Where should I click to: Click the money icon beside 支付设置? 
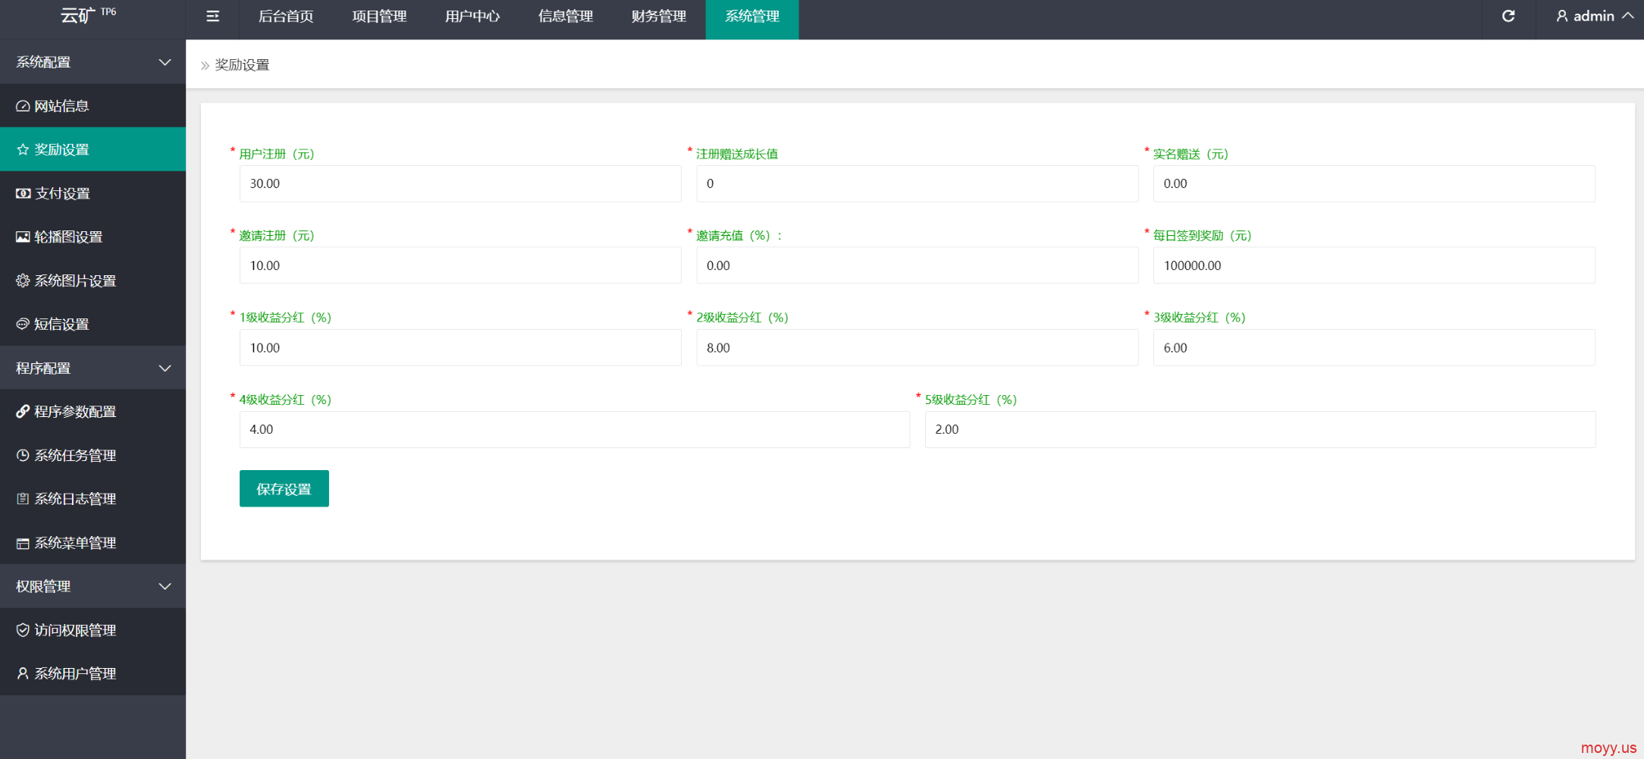pos(23,193)
